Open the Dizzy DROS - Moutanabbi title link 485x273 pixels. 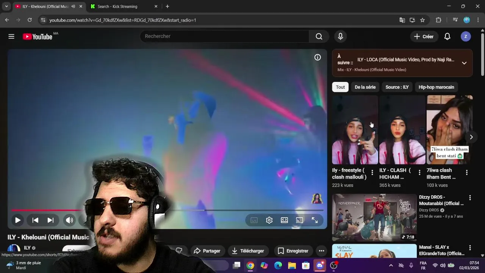[x=441, y=200]
